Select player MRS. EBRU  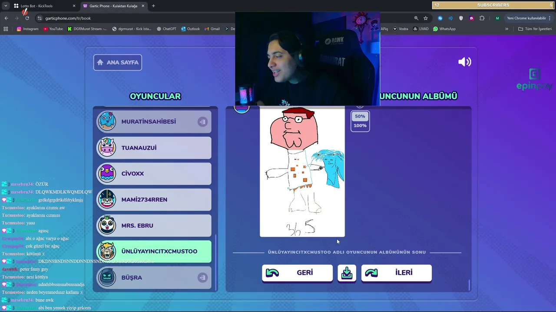(x=154, y=225)
